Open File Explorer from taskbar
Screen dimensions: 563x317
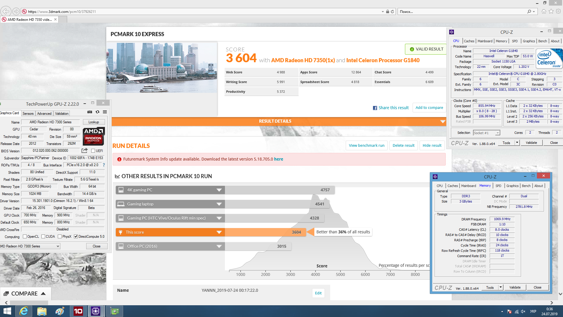[42, 311]
